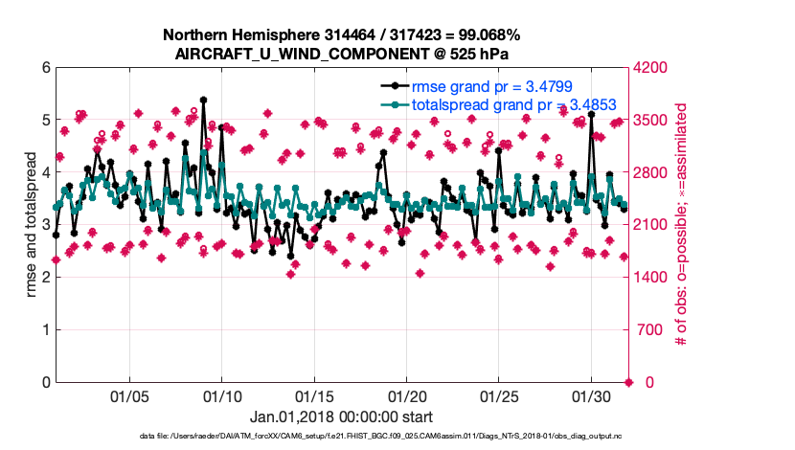
Task: Click the 6 tick on left y-axis
Action: 44,68
